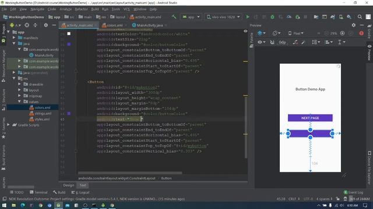Image resolution: width=373 pixels, height=209 pixels.
Task: Open the Pixel device dropdown in Preview
Action: (295, 34)
